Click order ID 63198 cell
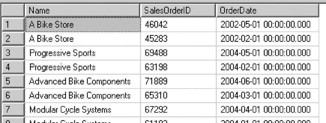 178,67
